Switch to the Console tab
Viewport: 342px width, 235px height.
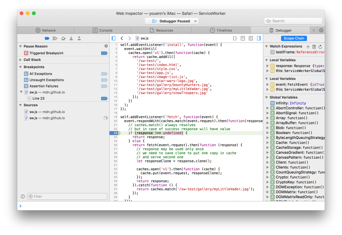coord(103,30)
